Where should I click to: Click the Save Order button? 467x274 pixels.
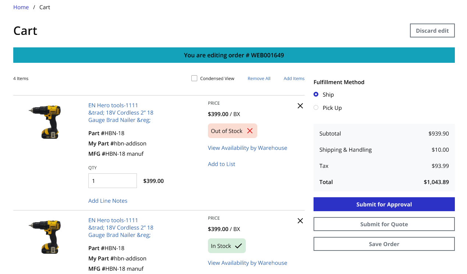tap(384, 244)
